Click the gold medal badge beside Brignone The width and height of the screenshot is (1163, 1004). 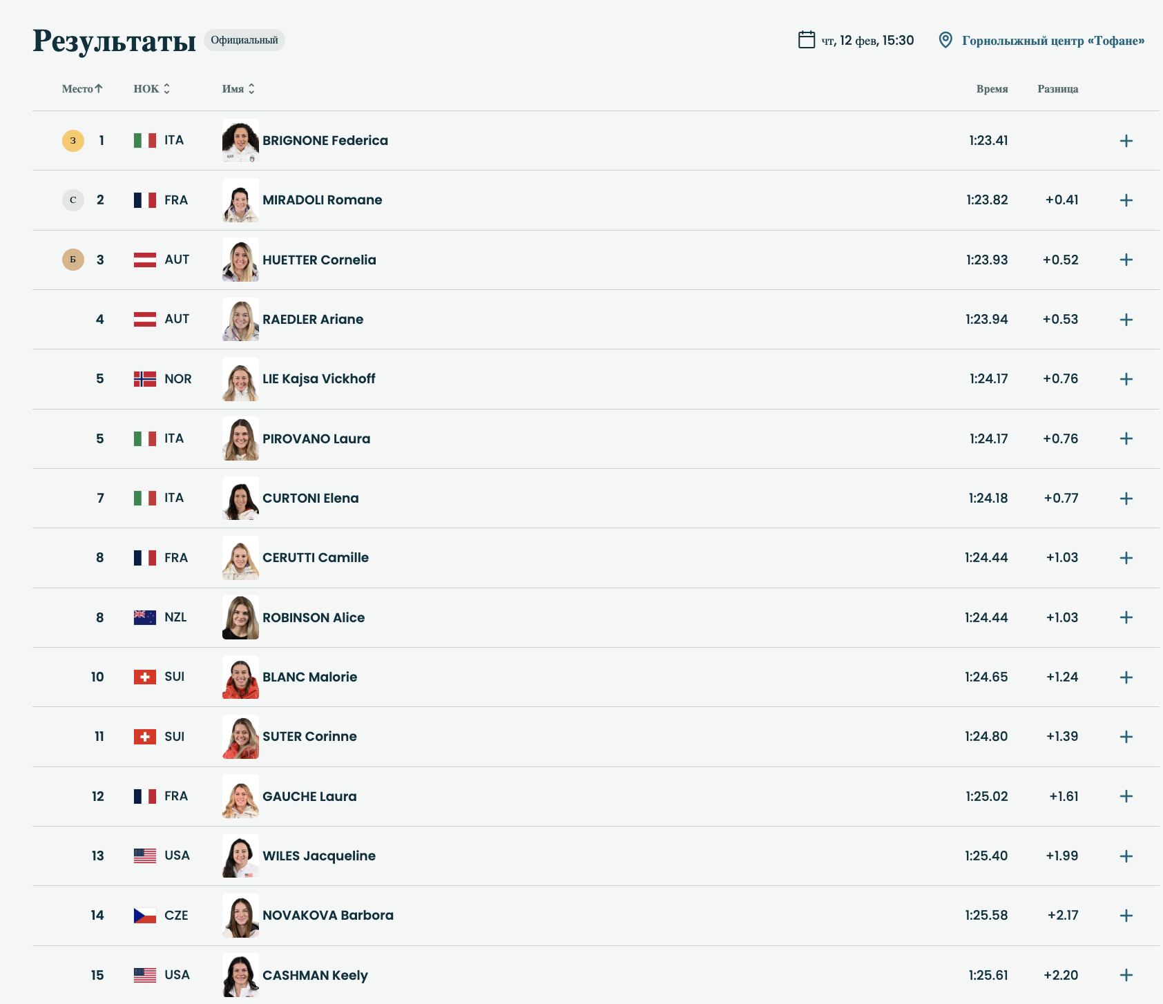point(73,141)
